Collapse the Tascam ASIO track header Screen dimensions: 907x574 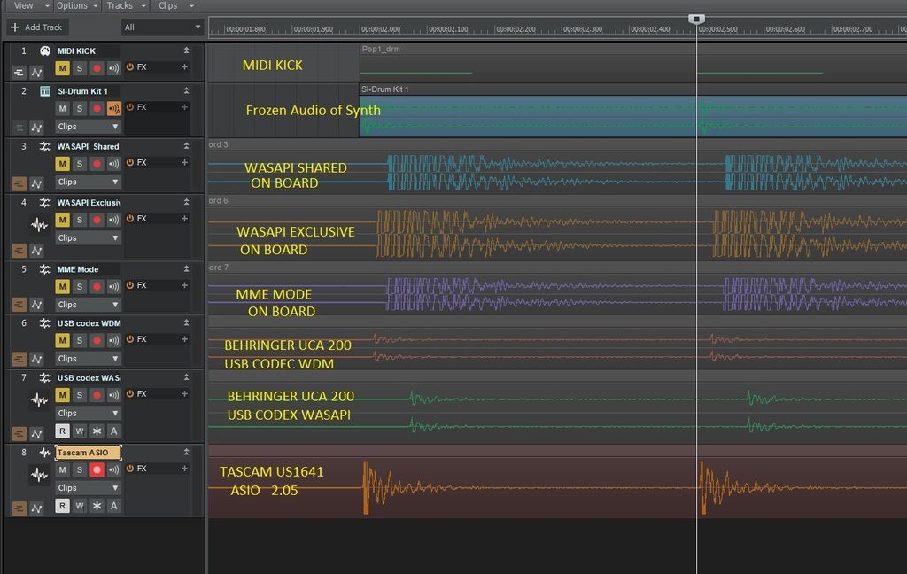coord(186,453)
